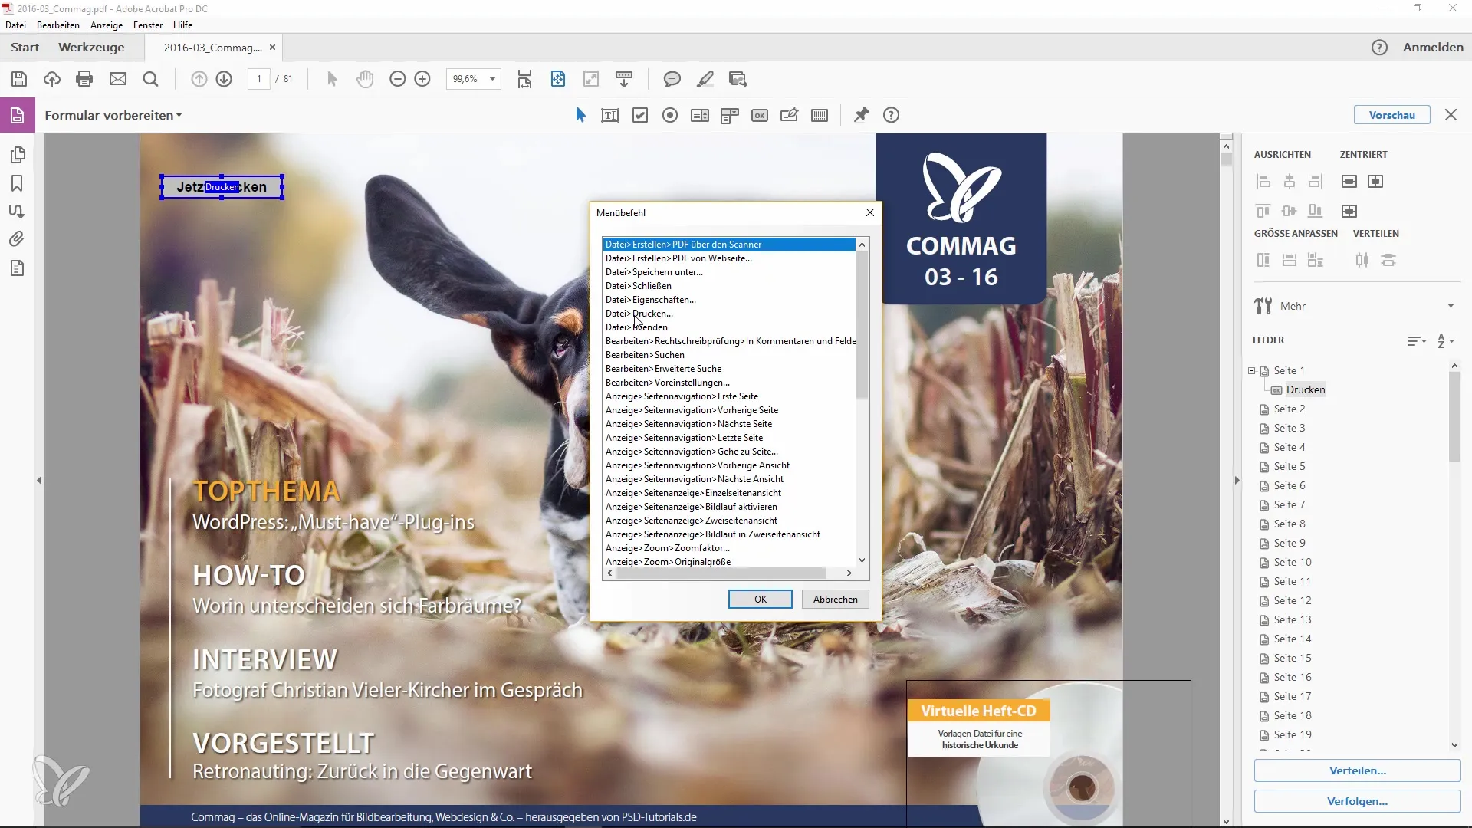
Task: Click center horizontally icon under Zentriert
Action: 1349,182
